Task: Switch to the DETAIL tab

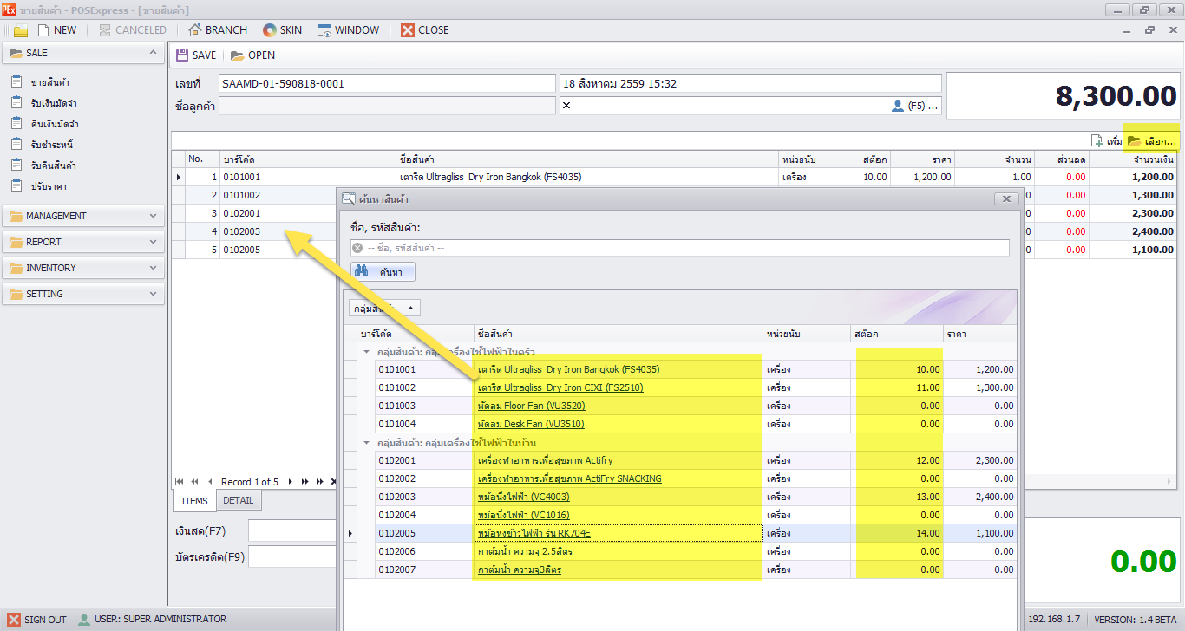Action: [238, 501]
